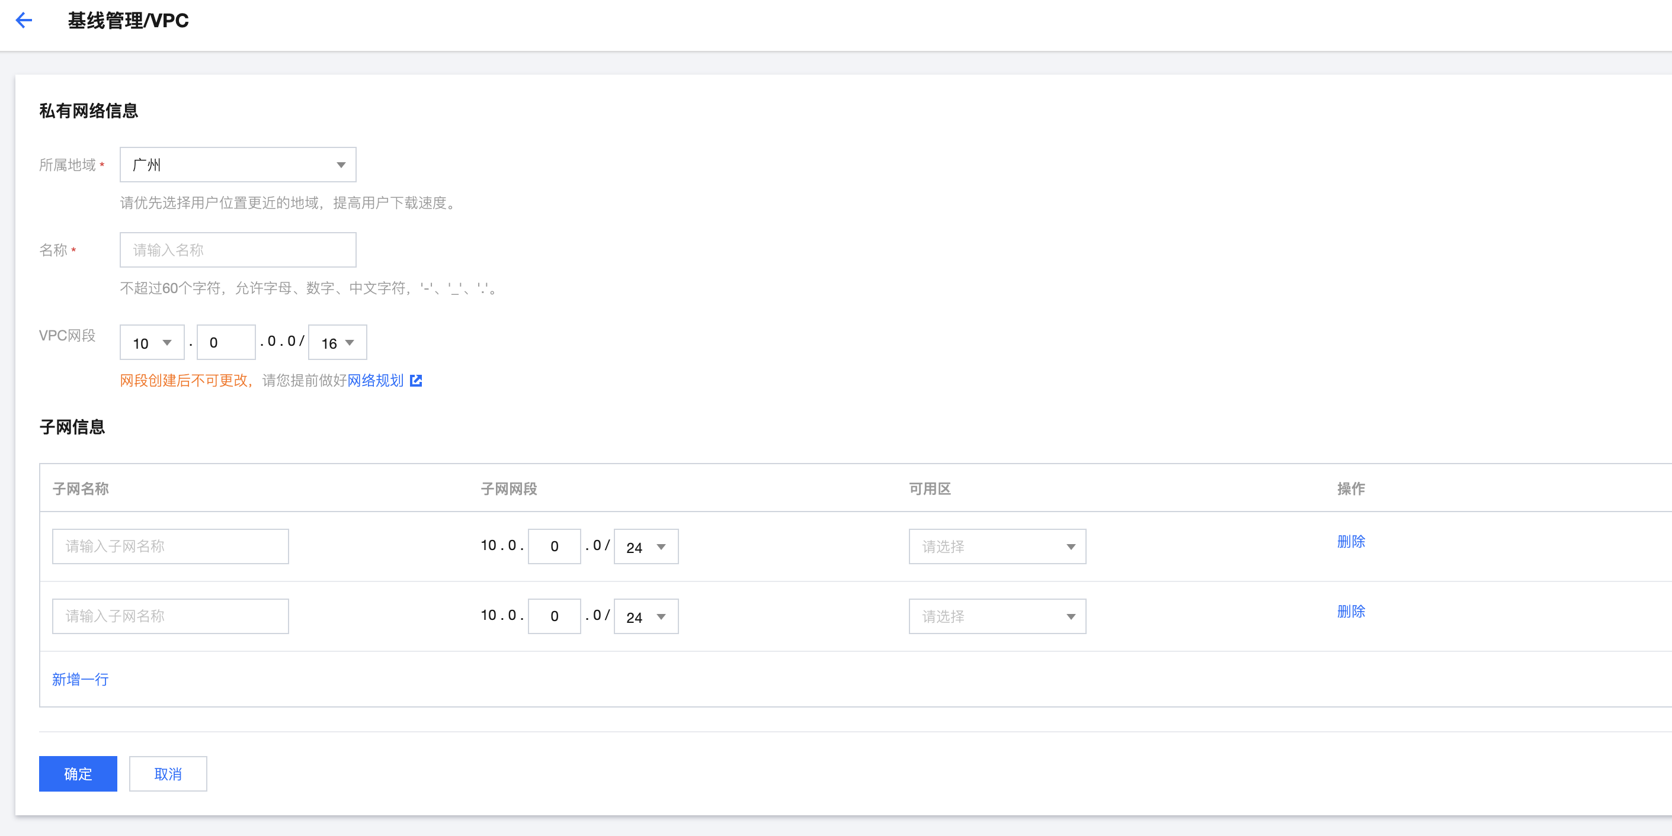Expand the VPC mask dropdown showing 16

tap(338, 342)
